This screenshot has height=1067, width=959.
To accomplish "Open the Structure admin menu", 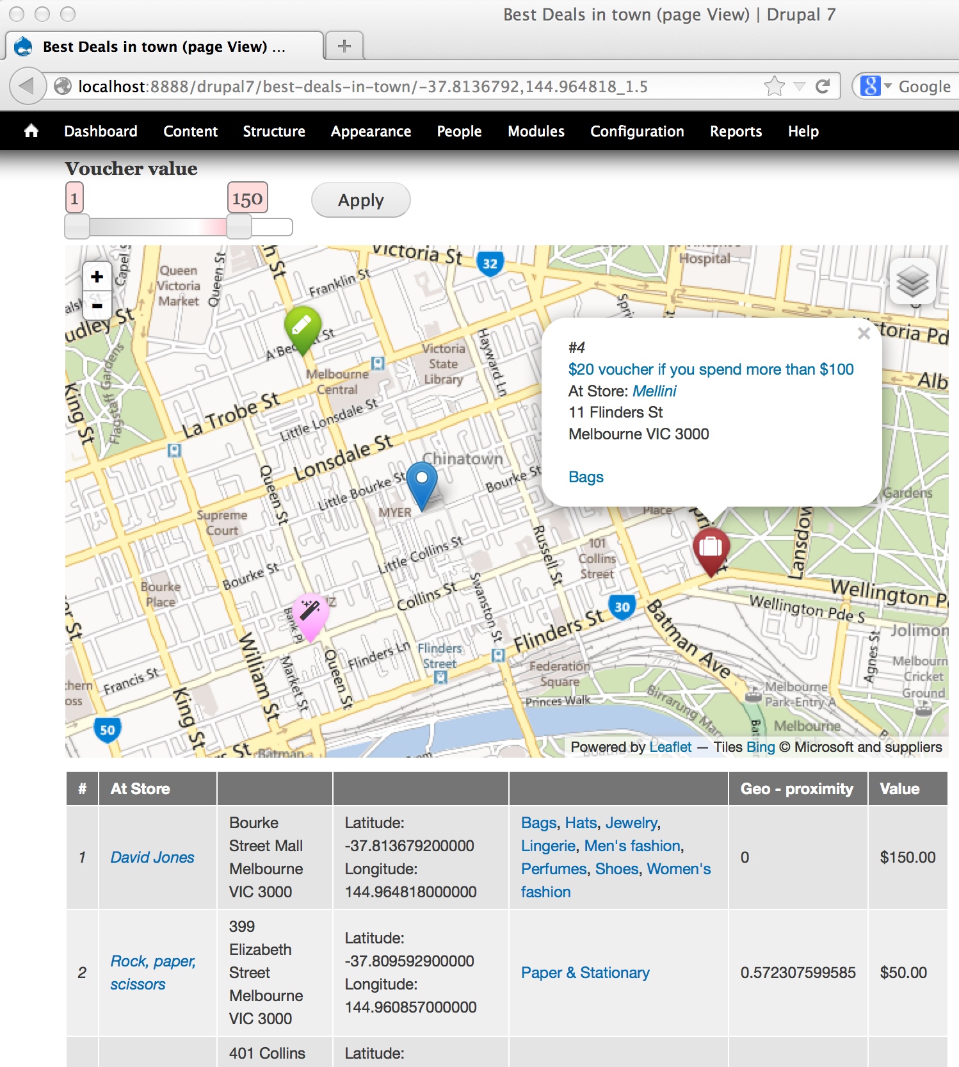I will point(274,131).
